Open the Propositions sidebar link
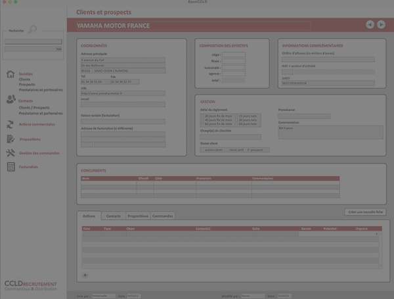394x299 pixels. pyautogui.click(x=30, y=139)
